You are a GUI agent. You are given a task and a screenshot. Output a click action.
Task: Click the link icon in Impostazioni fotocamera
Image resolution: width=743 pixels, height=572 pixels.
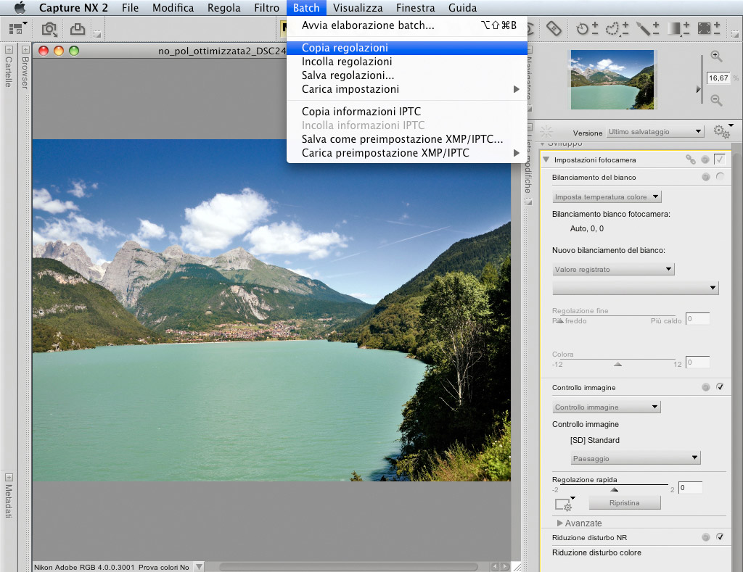coord(691,160)
